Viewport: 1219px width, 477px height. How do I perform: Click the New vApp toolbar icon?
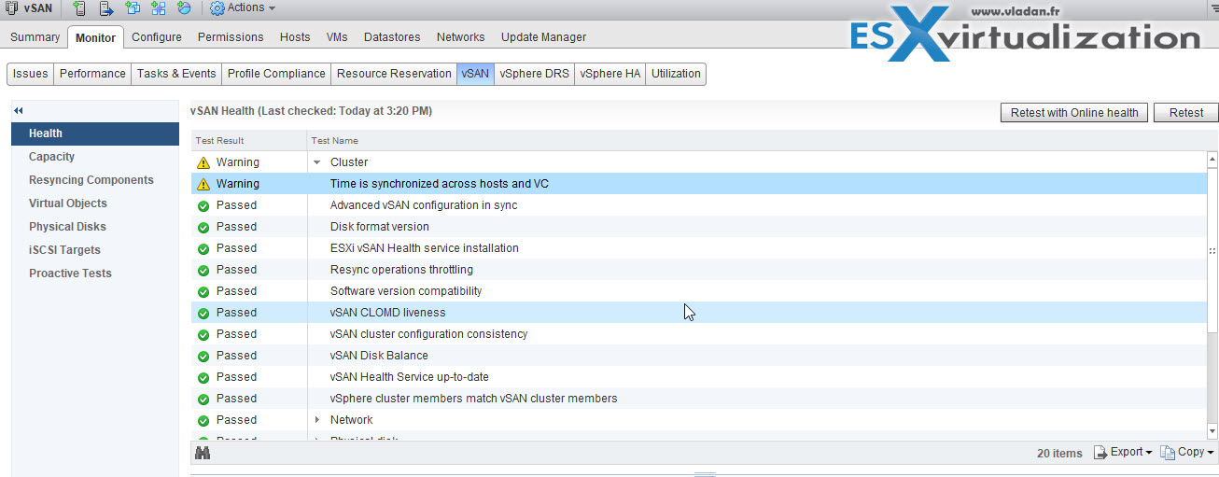159,8
